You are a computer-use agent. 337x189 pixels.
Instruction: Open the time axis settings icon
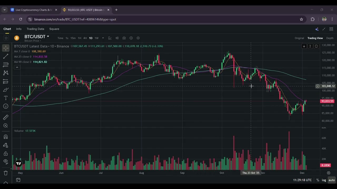329,173
